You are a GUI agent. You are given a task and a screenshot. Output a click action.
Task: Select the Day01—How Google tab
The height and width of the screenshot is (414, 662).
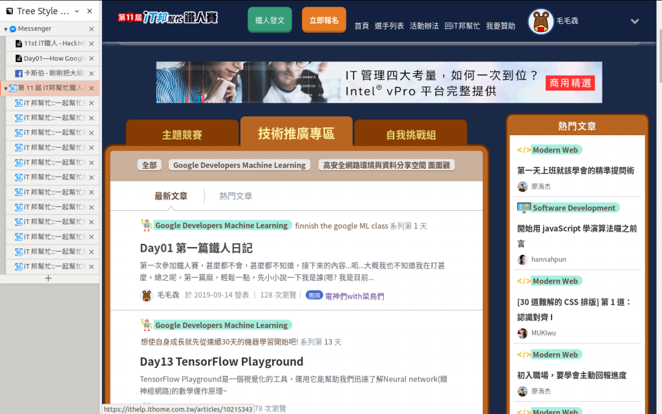[52, 58]
